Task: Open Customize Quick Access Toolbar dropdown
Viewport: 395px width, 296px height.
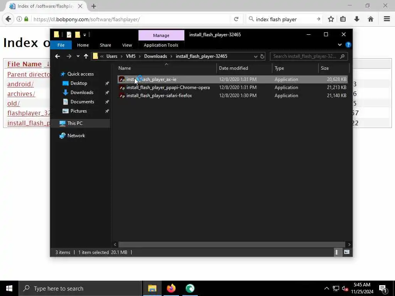Action: [84, 35]
